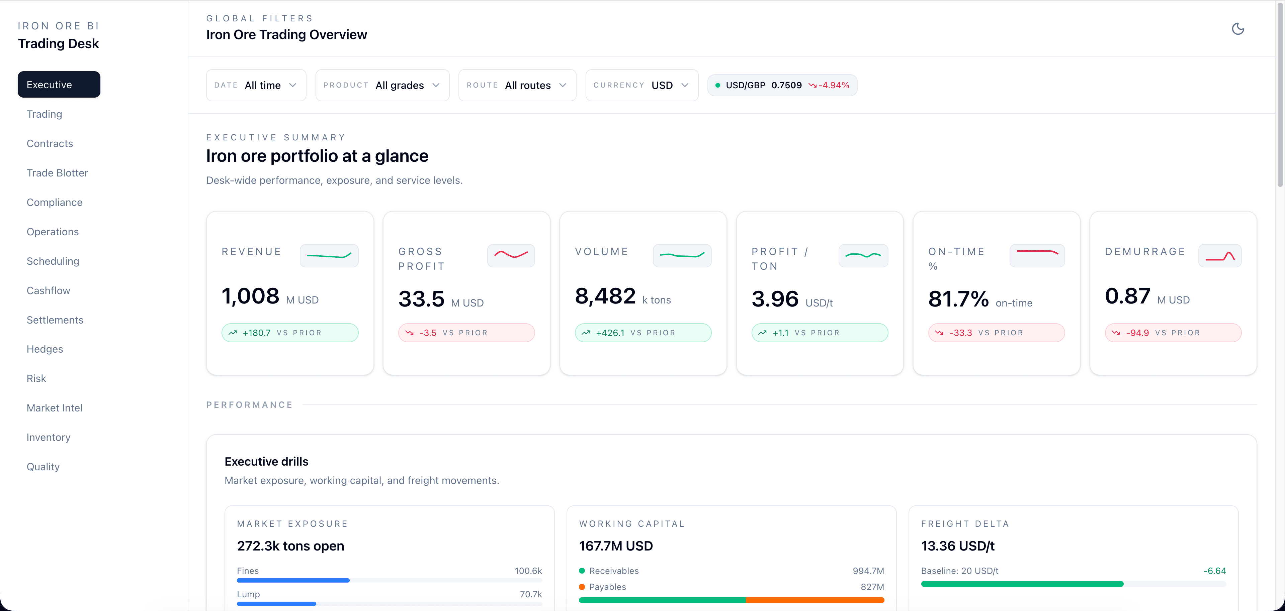Open the Product All grades dropdown
This screenshot has height=611, width=1285.
(x=382, y=85)
